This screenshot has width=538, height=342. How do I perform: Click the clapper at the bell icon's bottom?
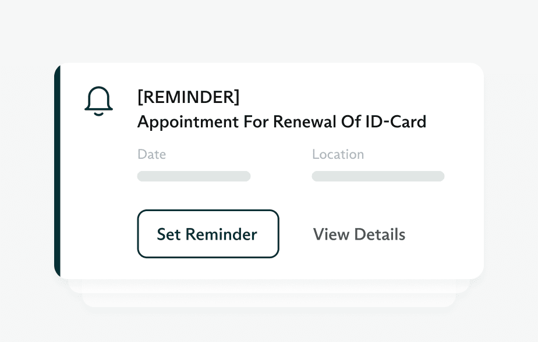point(98,114)
